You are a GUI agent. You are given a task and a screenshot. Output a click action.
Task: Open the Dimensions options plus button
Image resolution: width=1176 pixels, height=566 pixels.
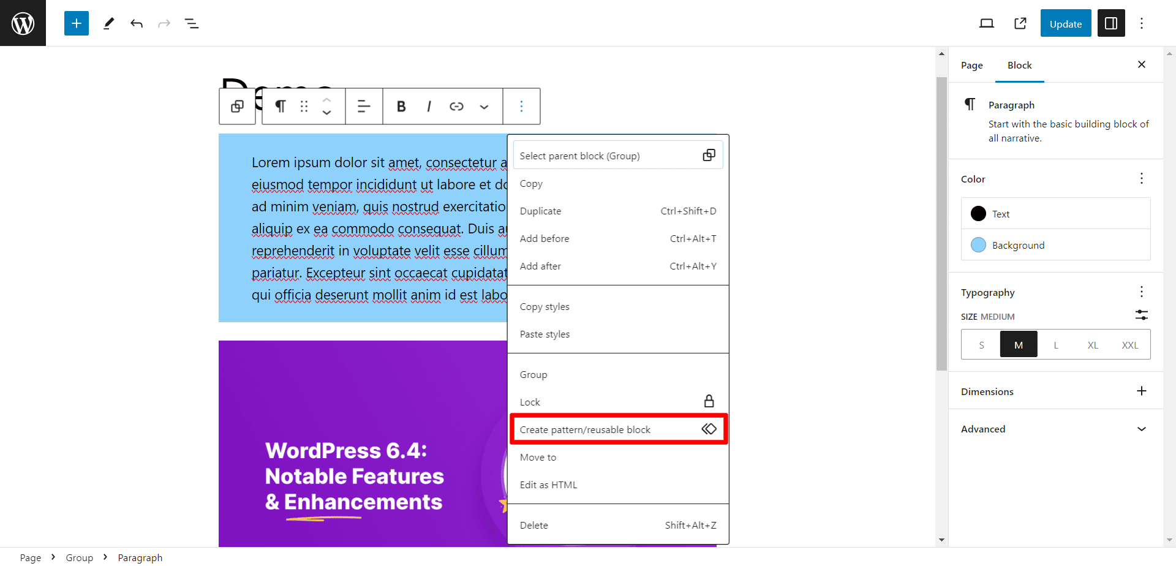(1142, 391)
